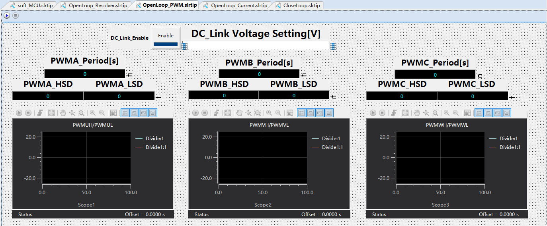Click the DC_Link Voltage Setting[V] label
547x226 pixels.
256,33
